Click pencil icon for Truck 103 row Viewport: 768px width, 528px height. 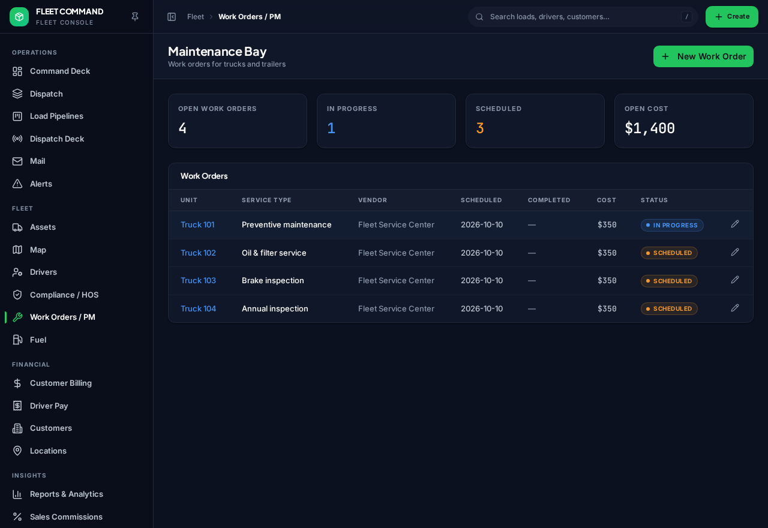point(735,280)
